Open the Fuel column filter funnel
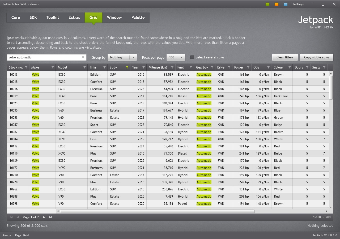 pos(191,67)
